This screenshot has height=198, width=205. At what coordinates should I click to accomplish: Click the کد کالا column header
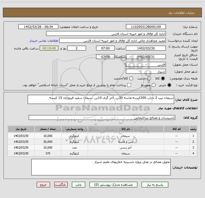[177, 129]
